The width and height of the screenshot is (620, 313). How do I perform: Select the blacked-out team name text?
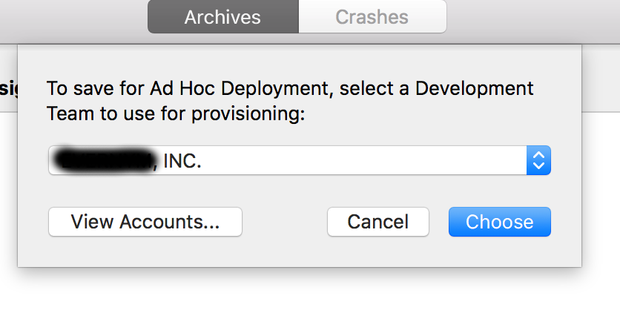104,160
